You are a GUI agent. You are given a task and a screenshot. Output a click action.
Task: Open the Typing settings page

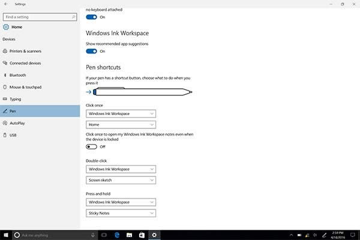(16, 99)
